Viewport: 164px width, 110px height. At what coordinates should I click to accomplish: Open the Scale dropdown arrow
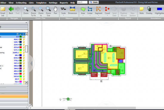[64, 15]
